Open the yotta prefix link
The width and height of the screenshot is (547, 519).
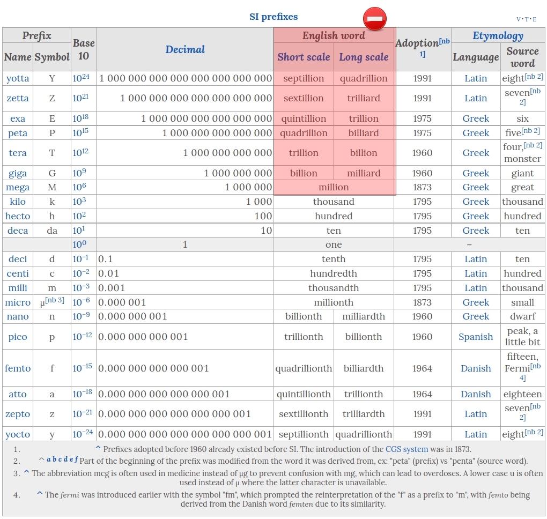pyautogui.click(x=18, y=78)
